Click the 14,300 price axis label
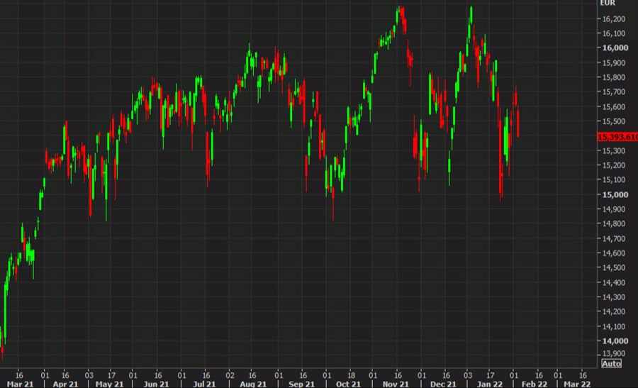This screenshot has height=388, width=638. 614,296
